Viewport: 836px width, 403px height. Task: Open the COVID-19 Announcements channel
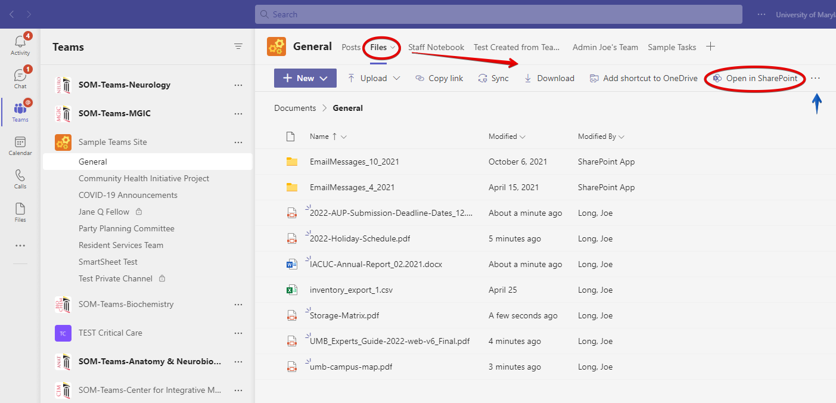coord(128,195)
